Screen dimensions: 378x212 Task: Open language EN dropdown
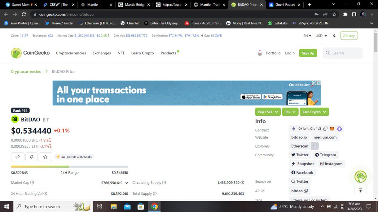307,36
